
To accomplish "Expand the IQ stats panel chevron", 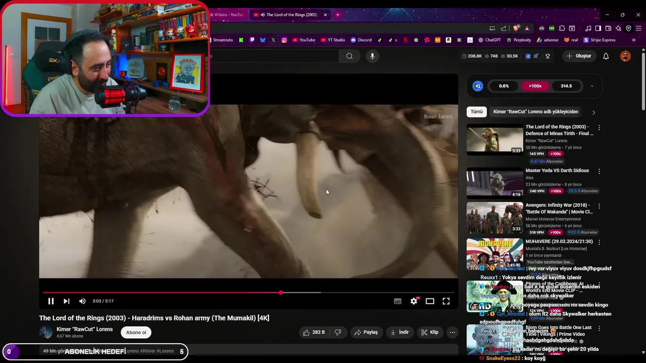I will pos(592,86).
